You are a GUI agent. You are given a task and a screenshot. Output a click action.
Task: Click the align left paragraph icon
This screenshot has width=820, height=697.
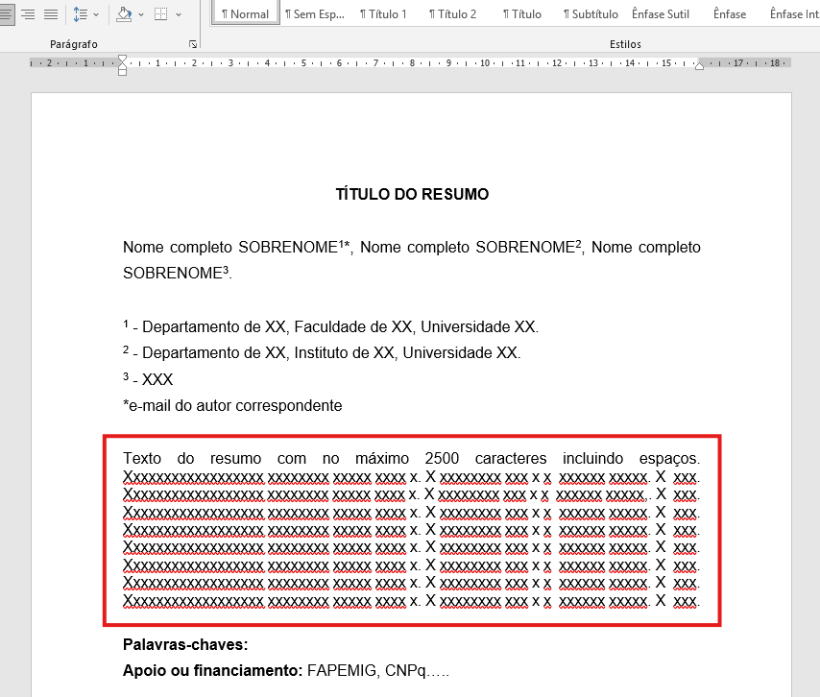4,14
